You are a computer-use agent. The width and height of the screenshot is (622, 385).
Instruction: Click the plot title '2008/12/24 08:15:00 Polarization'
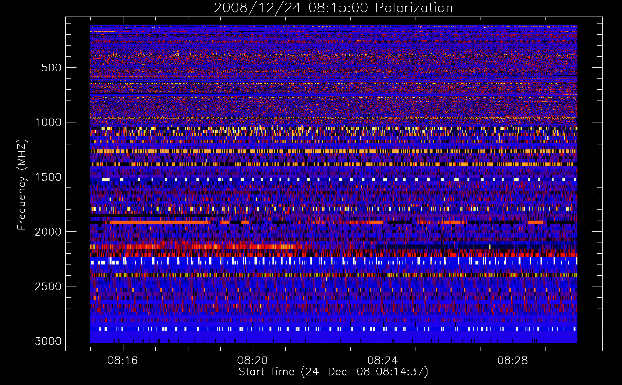[x=333, y=8]
